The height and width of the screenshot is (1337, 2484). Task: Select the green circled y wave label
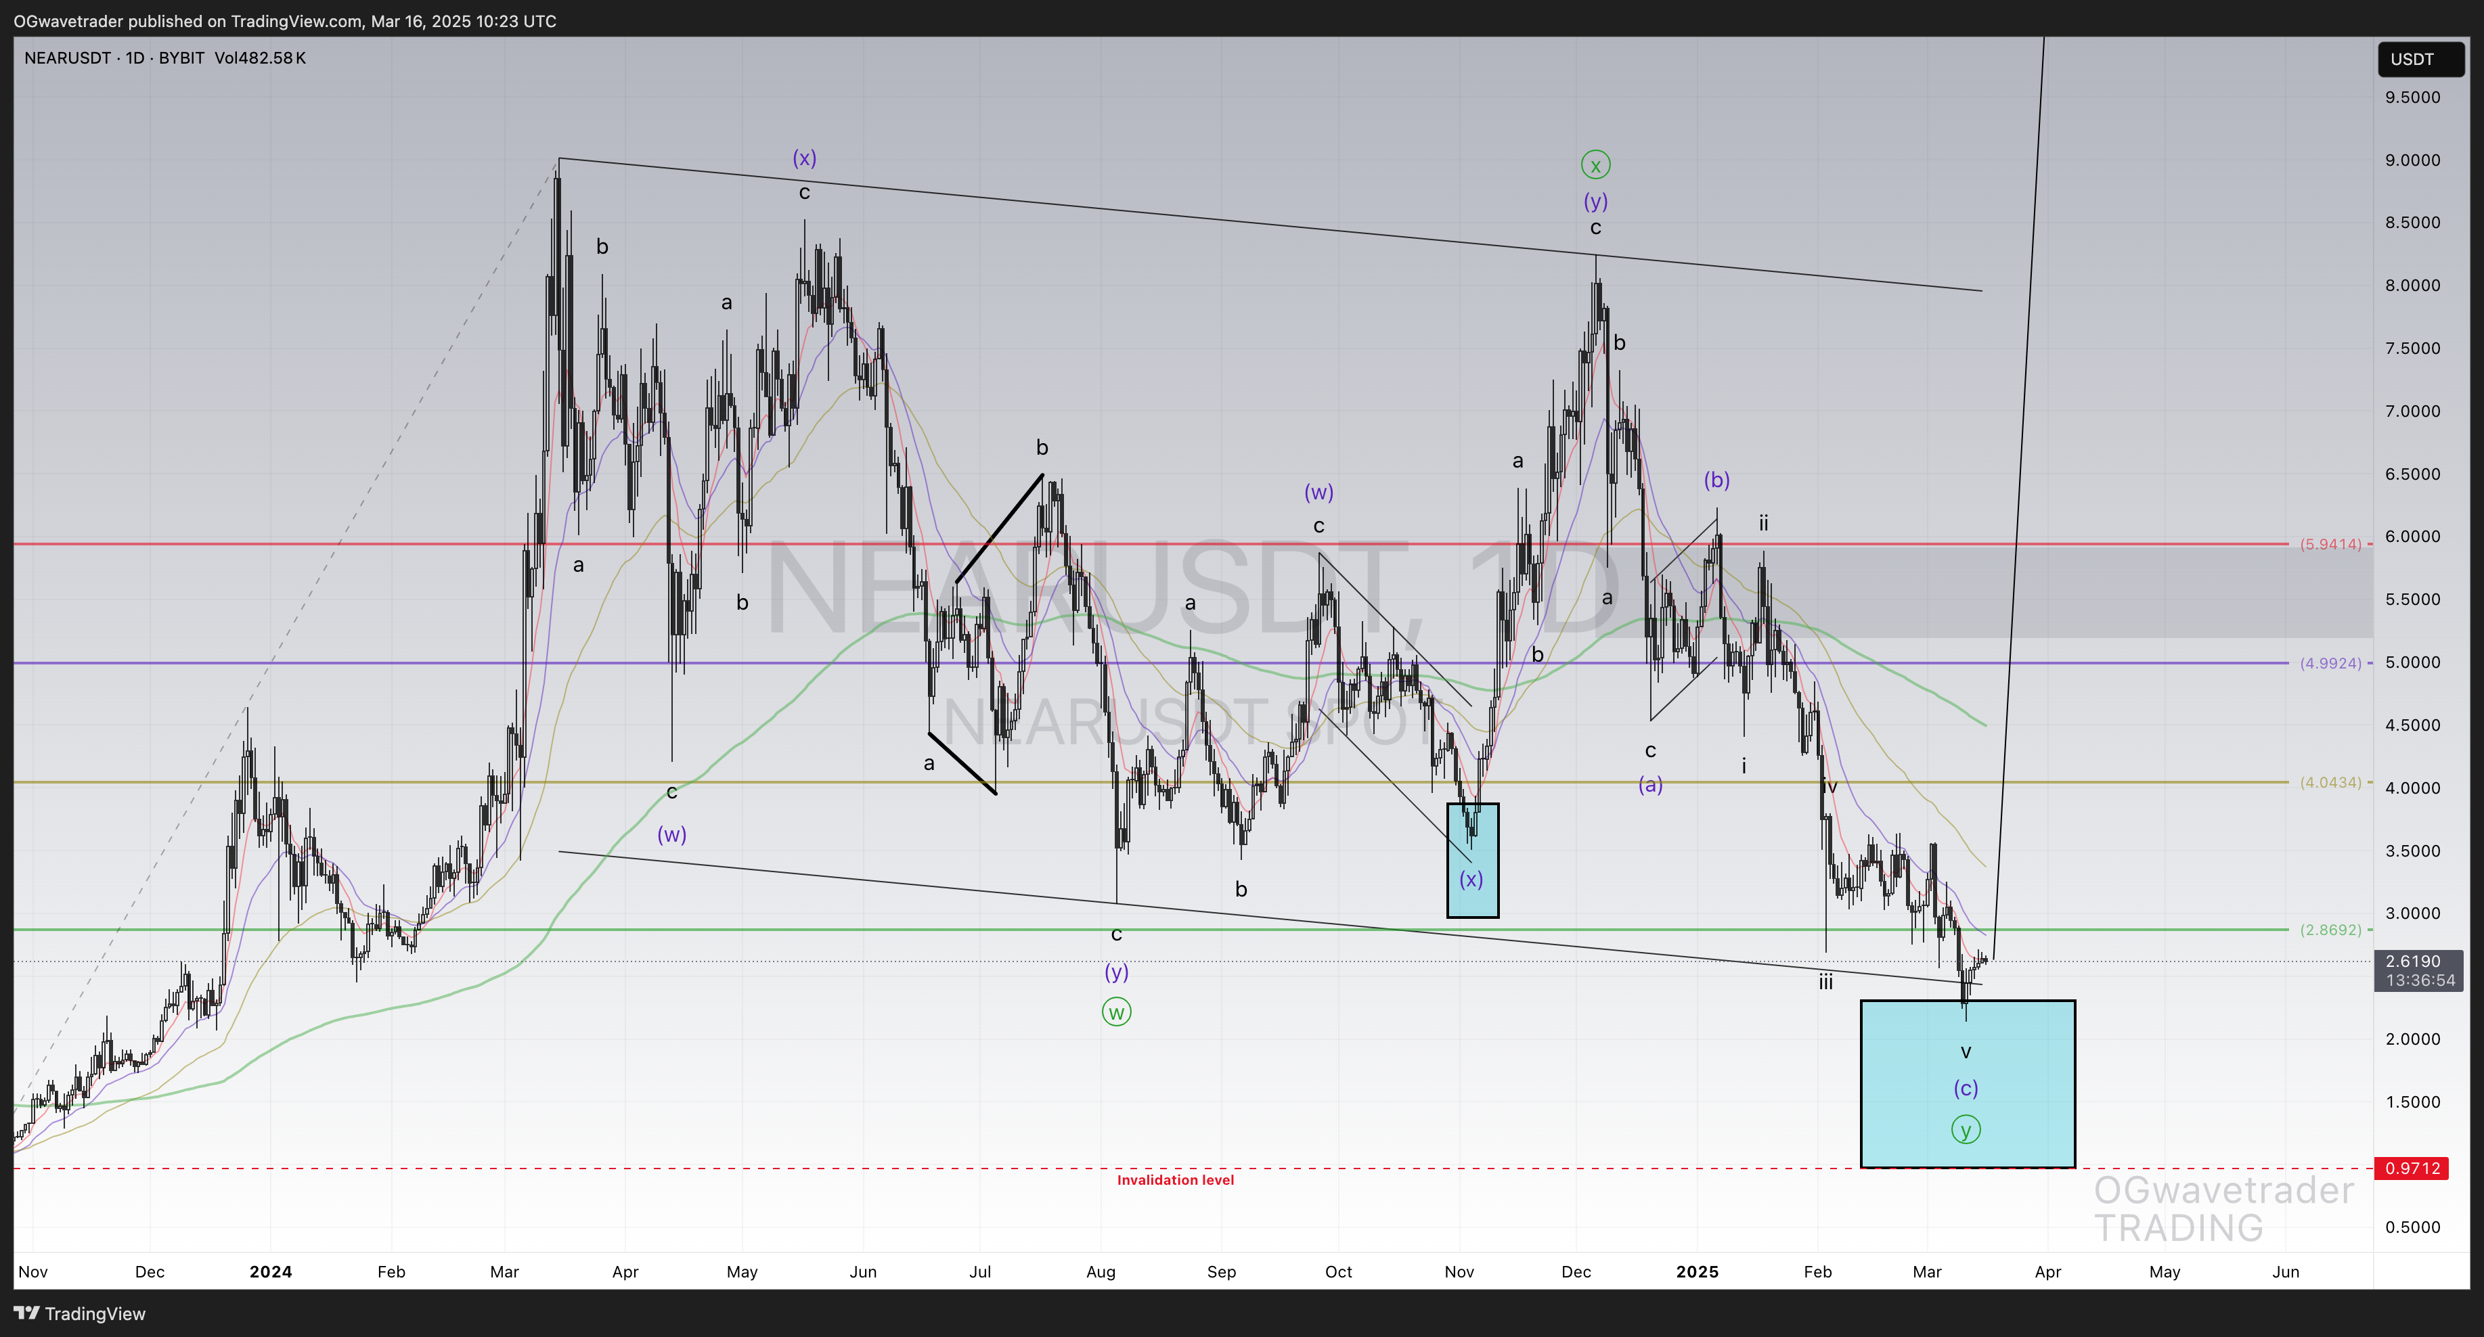pos(1966,1129)
